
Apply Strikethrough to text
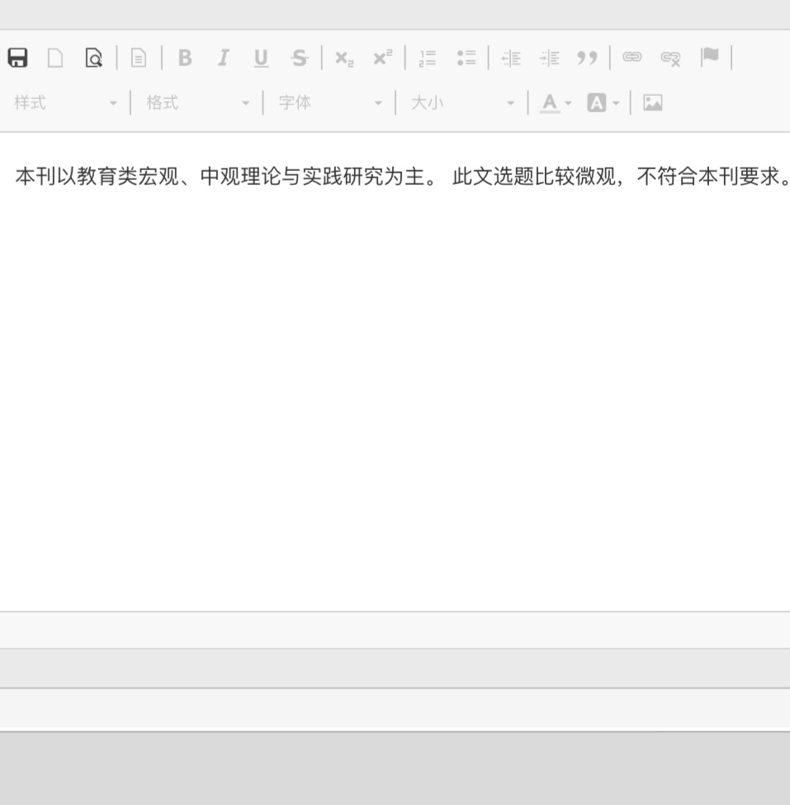coord(299,58)
